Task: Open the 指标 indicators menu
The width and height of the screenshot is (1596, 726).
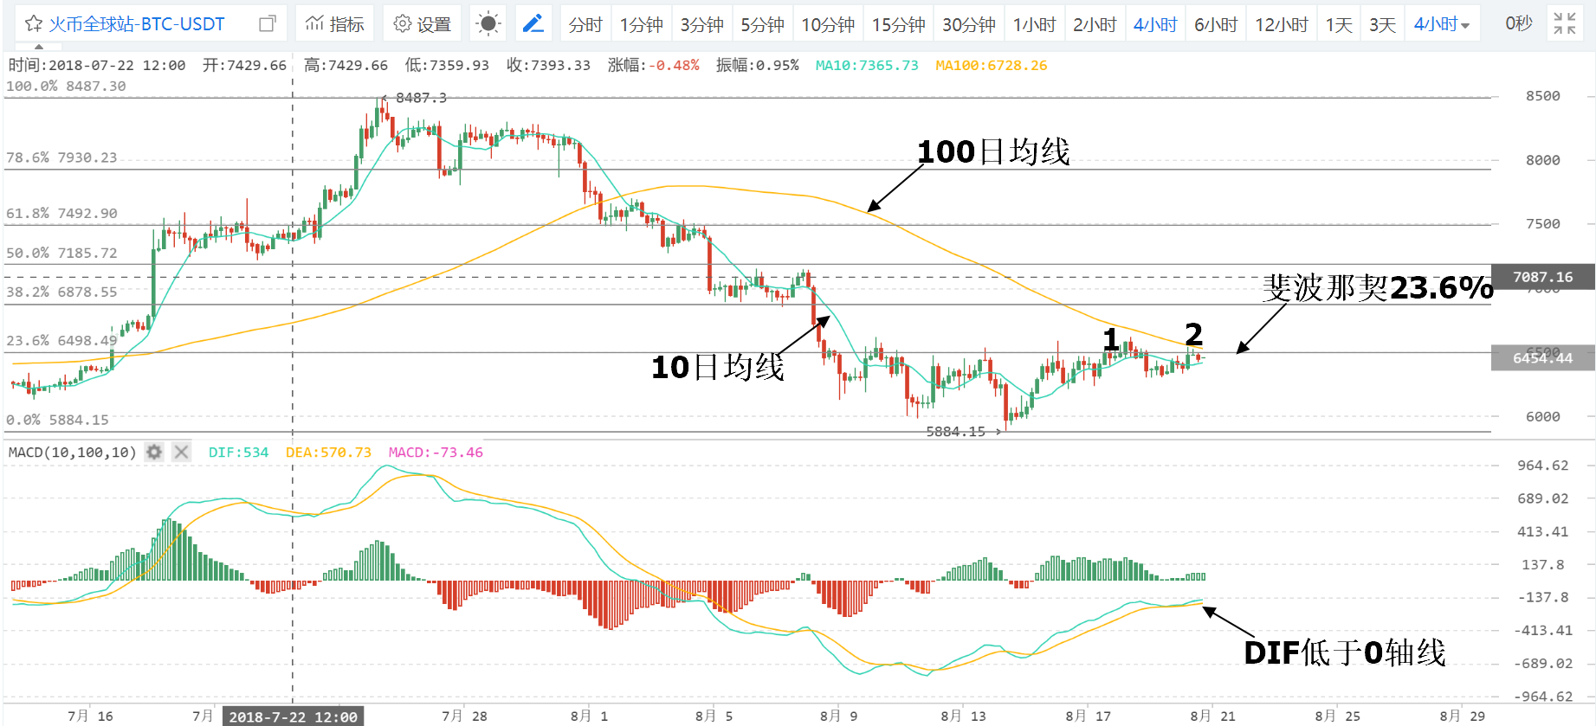Action: [335, 24]
